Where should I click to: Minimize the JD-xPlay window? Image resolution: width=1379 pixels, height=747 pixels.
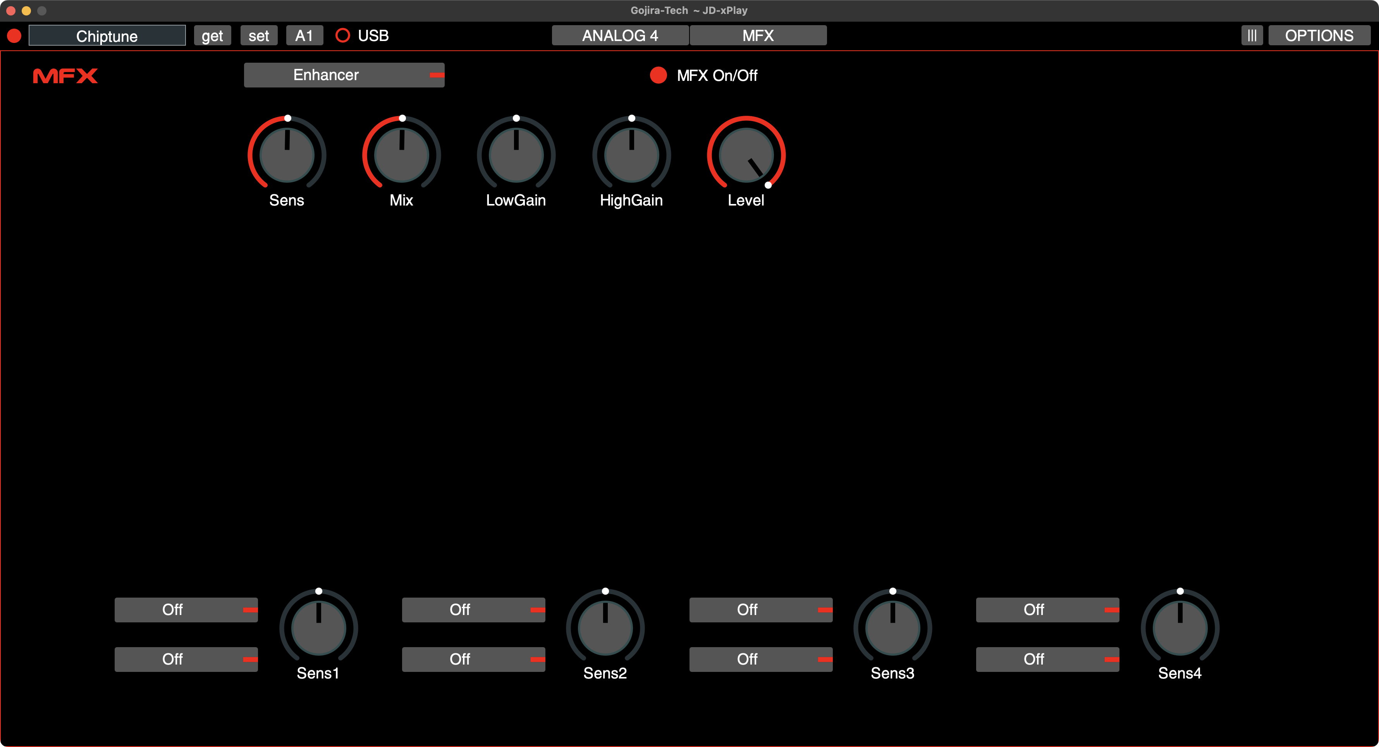point(26,11)
